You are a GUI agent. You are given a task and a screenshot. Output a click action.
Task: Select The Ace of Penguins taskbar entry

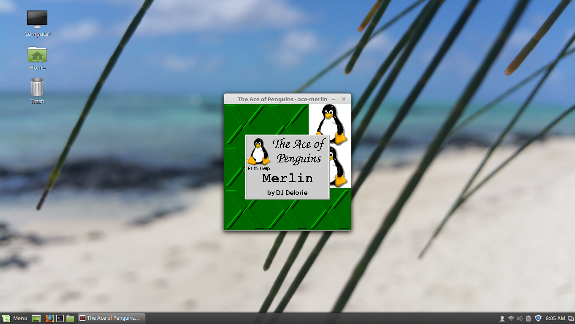coord(112,318)
